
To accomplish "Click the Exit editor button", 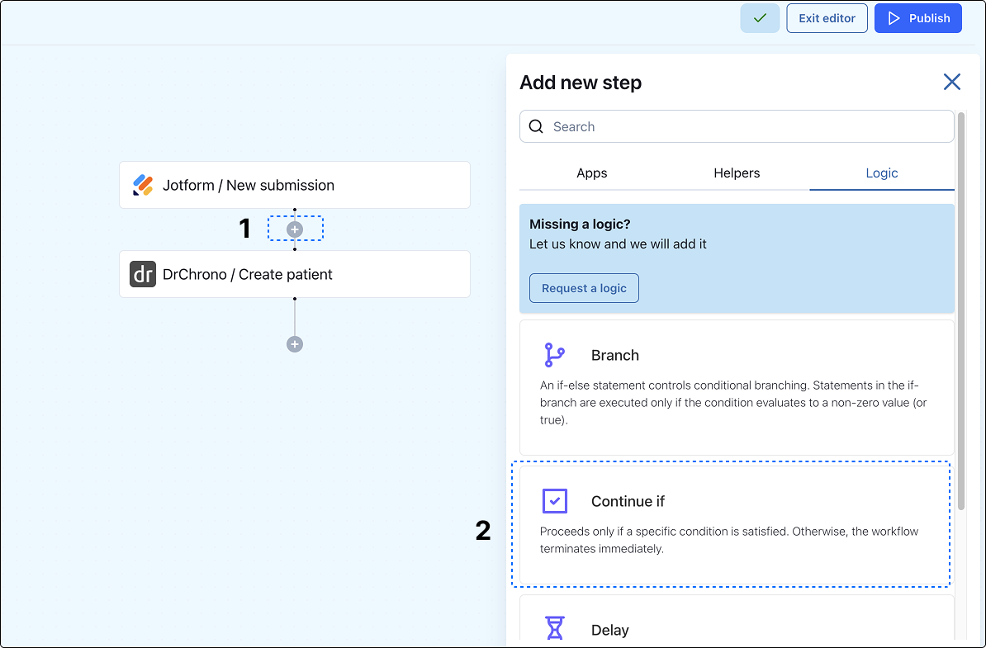I will point(827,18).
